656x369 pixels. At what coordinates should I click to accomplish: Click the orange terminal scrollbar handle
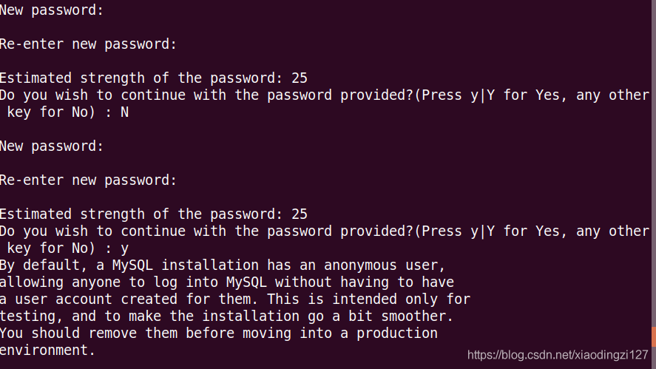click(654, 336)
